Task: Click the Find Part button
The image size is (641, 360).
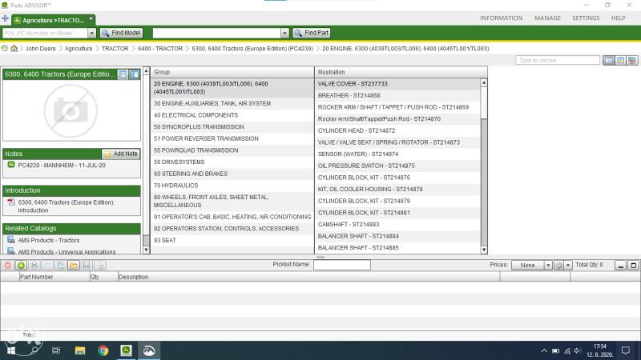Action: 312,33
